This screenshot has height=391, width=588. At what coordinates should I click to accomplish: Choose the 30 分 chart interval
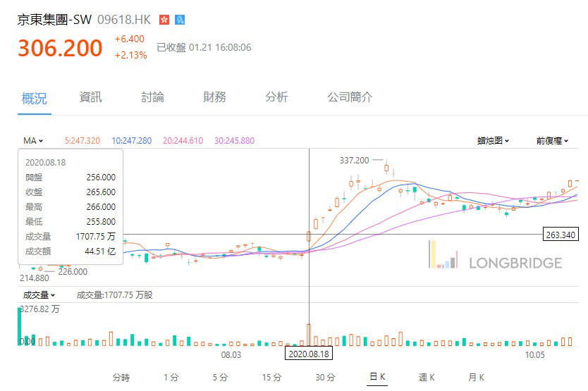click(x=325, y=378)
